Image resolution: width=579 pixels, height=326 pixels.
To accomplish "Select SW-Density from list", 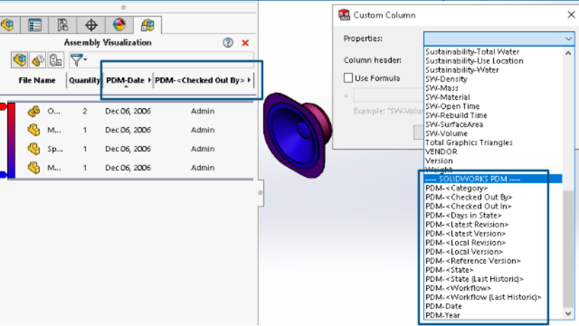I will [446, 79].
